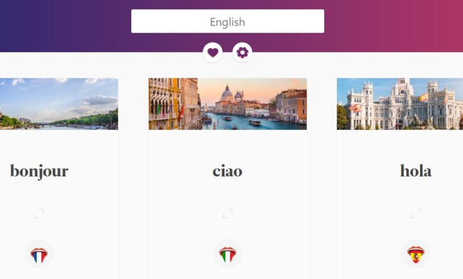Open the Madrid palace photo thumbnail
This screenshot has height=279, width=463.
click(400, 104)
